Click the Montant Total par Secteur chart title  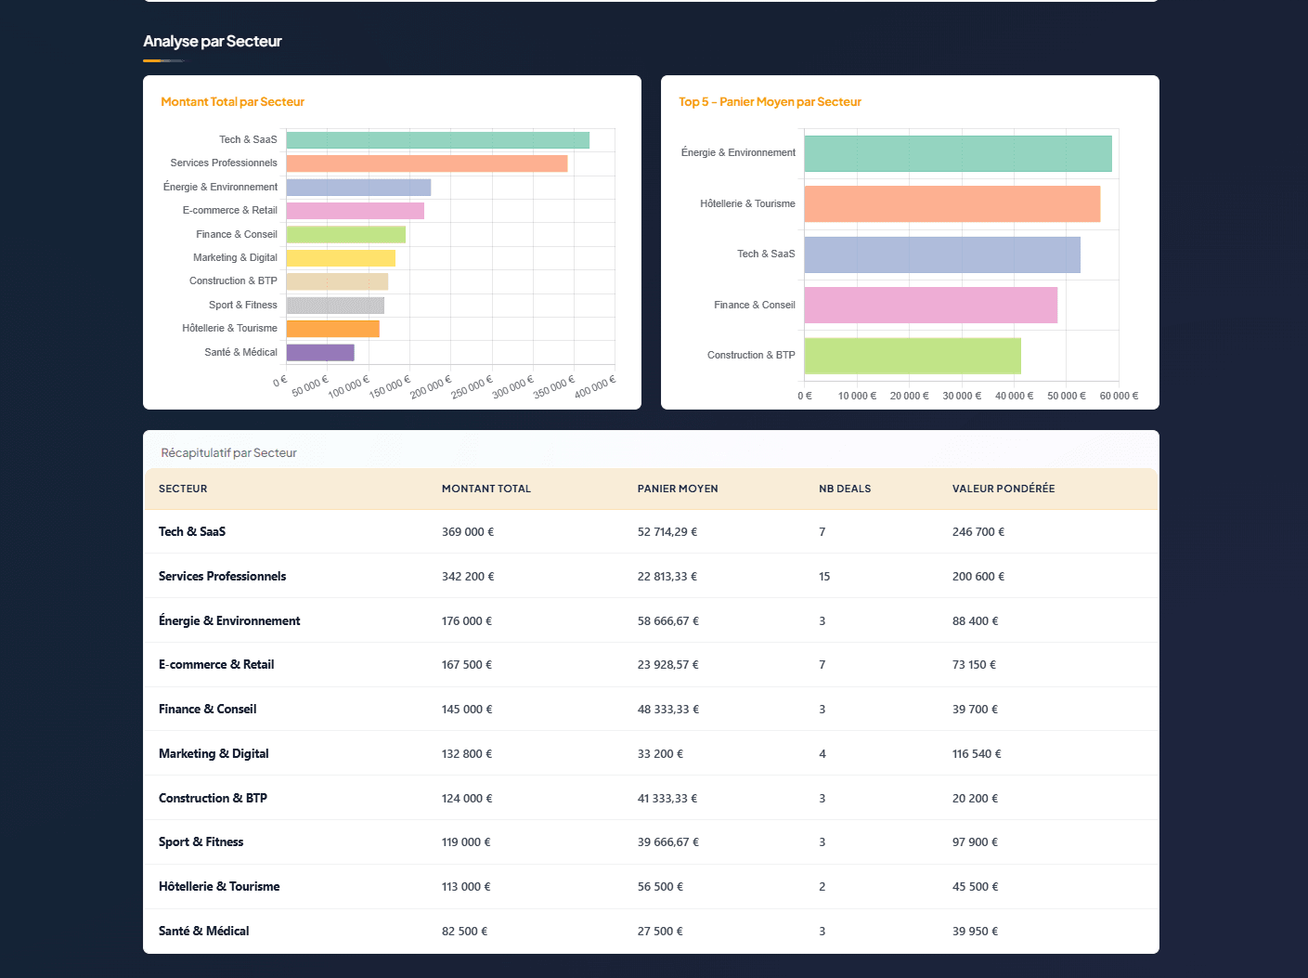[x=232, y=101]
